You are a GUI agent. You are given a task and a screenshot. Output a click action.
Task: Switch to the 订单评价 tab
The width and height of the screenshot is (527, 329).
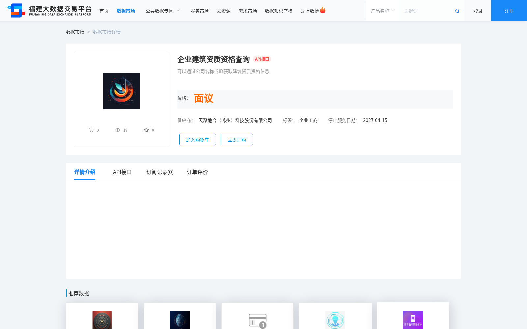coord(197,172)
